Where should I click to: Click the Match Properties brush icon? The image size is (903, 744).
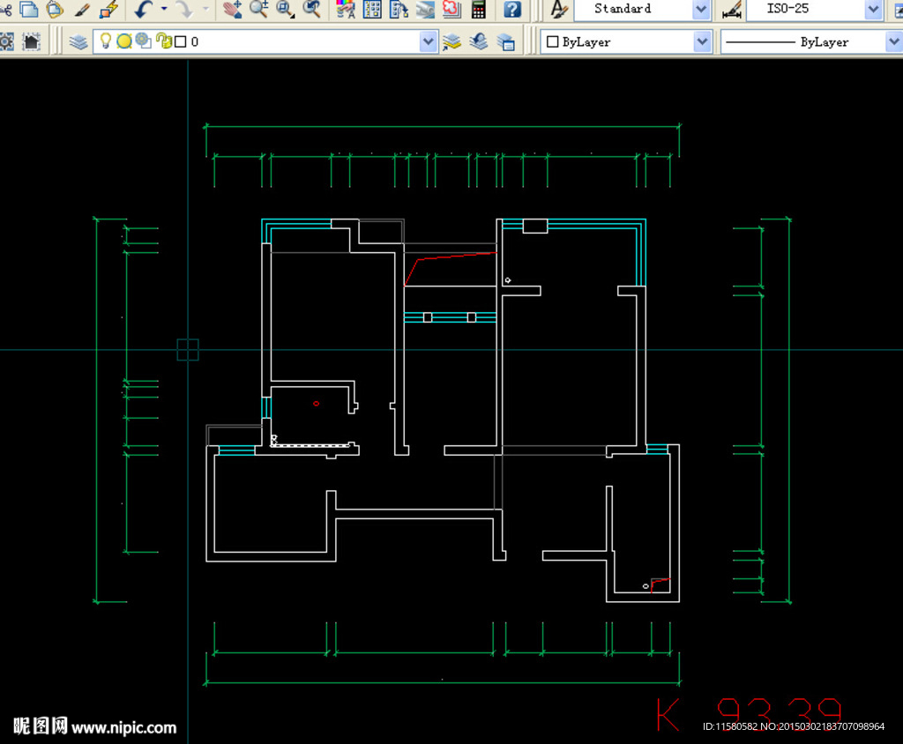83,10
